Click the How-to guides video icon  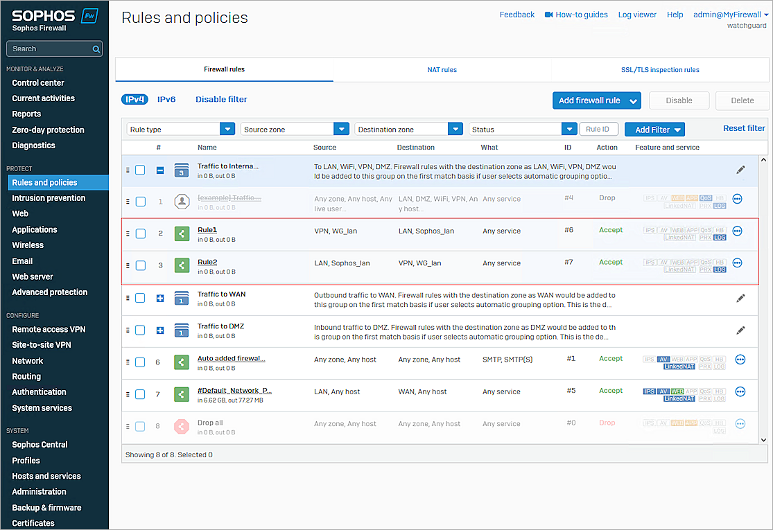point(548,14)
